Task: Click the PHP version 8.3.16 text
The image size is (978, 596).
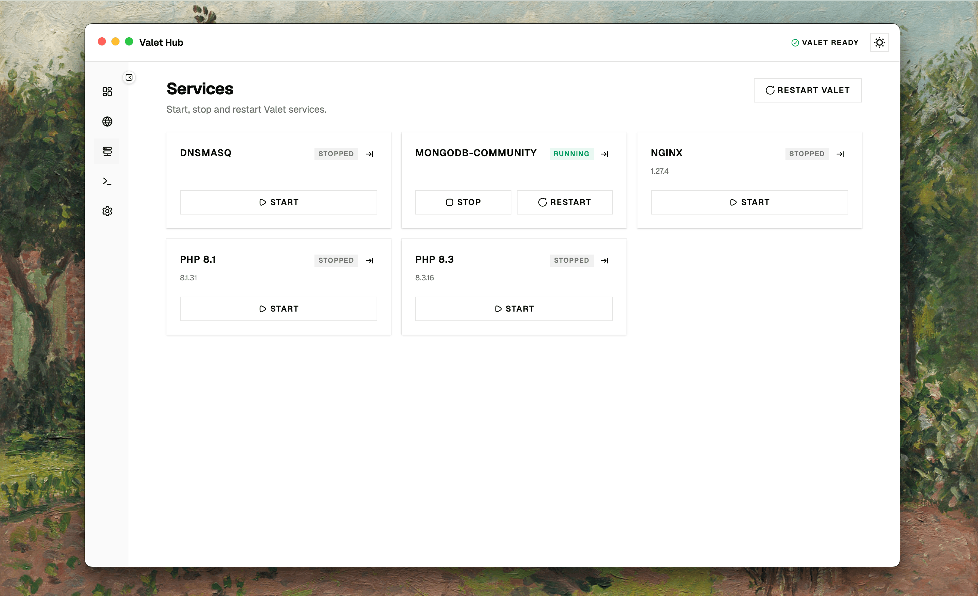Action: click(x=424, y=278)
